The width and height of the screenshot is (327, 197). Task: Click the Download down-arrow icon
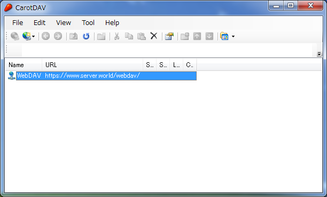tap(209, 36)
